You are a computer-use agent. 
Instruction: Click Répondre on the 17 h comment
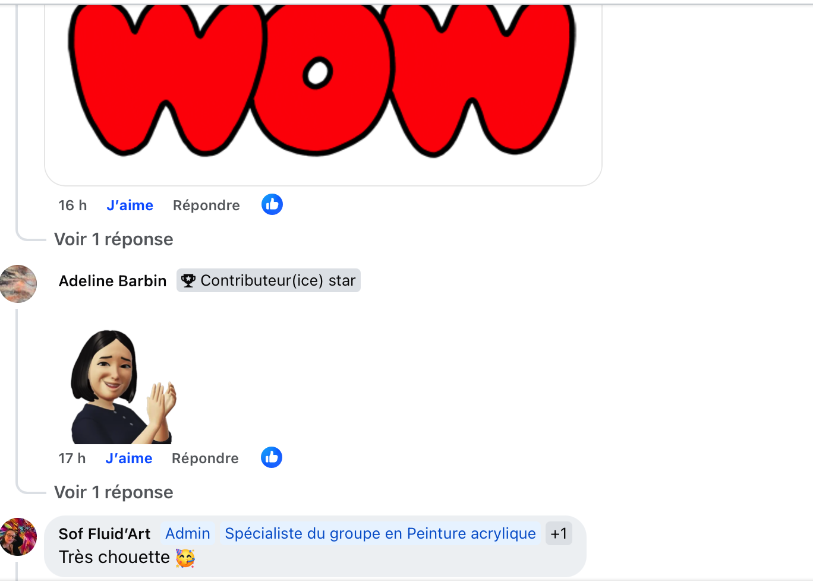[x=205, y=458]
